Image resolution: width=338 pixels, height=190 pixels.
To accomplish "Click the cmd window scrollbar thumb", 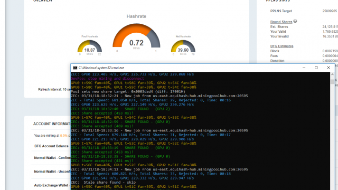I will (x=332, y=82).
